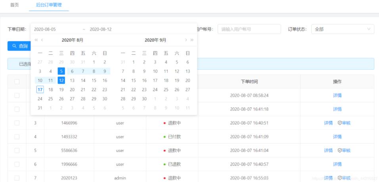Click the previous month arrow icon

pos(42,40)
